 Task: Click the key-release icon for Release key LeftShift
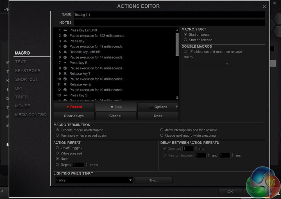click(x=65, y=52)
